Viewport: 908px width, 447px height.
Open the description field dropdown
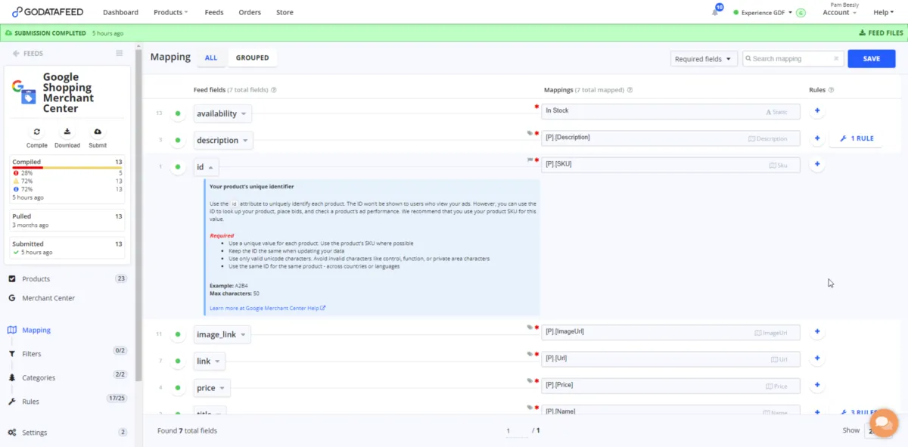[x=223, y=140]
